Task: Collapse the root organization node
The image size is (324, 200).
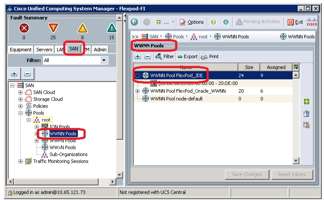Action: coord(28,120)
